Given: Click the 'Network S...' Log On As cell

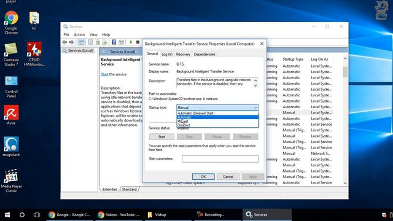Looking at the screenshot, I should pos(321,153).
